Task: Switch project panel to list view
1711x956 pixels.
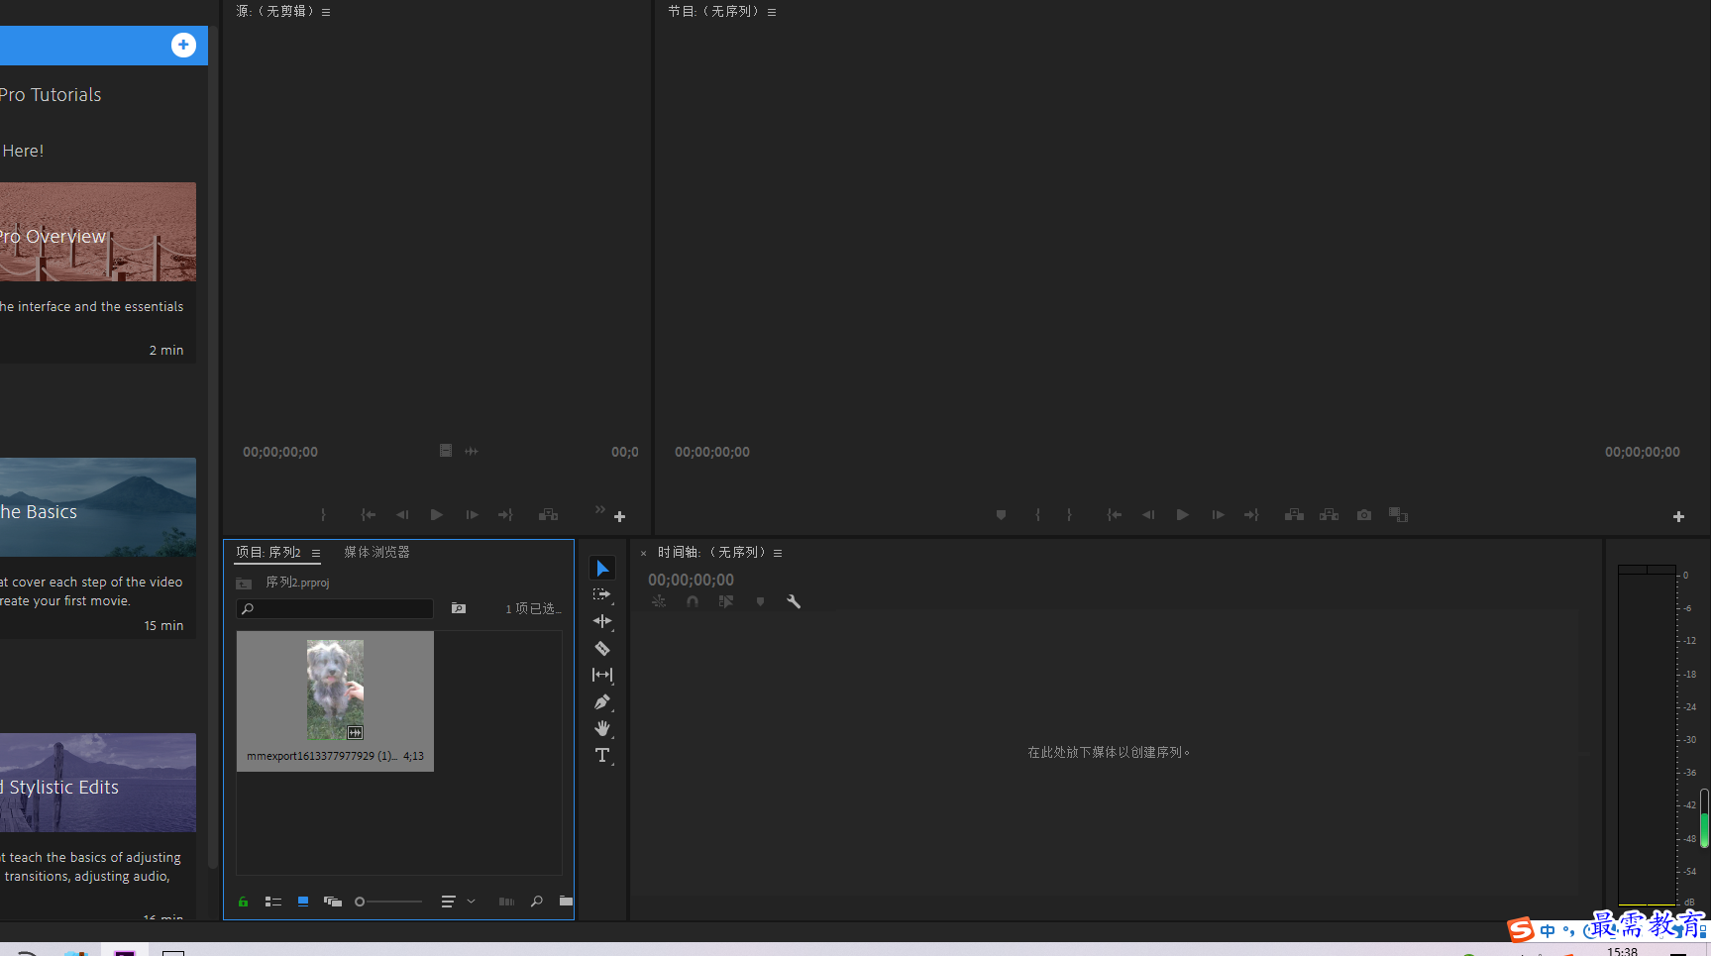Action: (x=273, y=902)
